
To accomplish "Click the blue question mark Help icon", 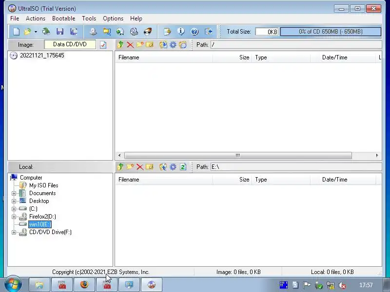I will [195, 32].
